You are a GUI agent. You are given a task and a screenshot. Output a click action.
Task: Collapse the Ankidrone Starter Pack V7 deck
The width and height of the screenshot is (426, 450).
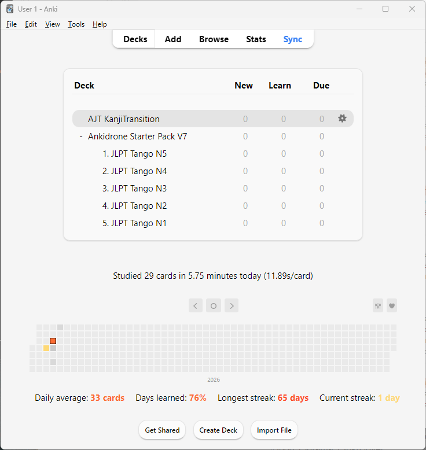81,137
